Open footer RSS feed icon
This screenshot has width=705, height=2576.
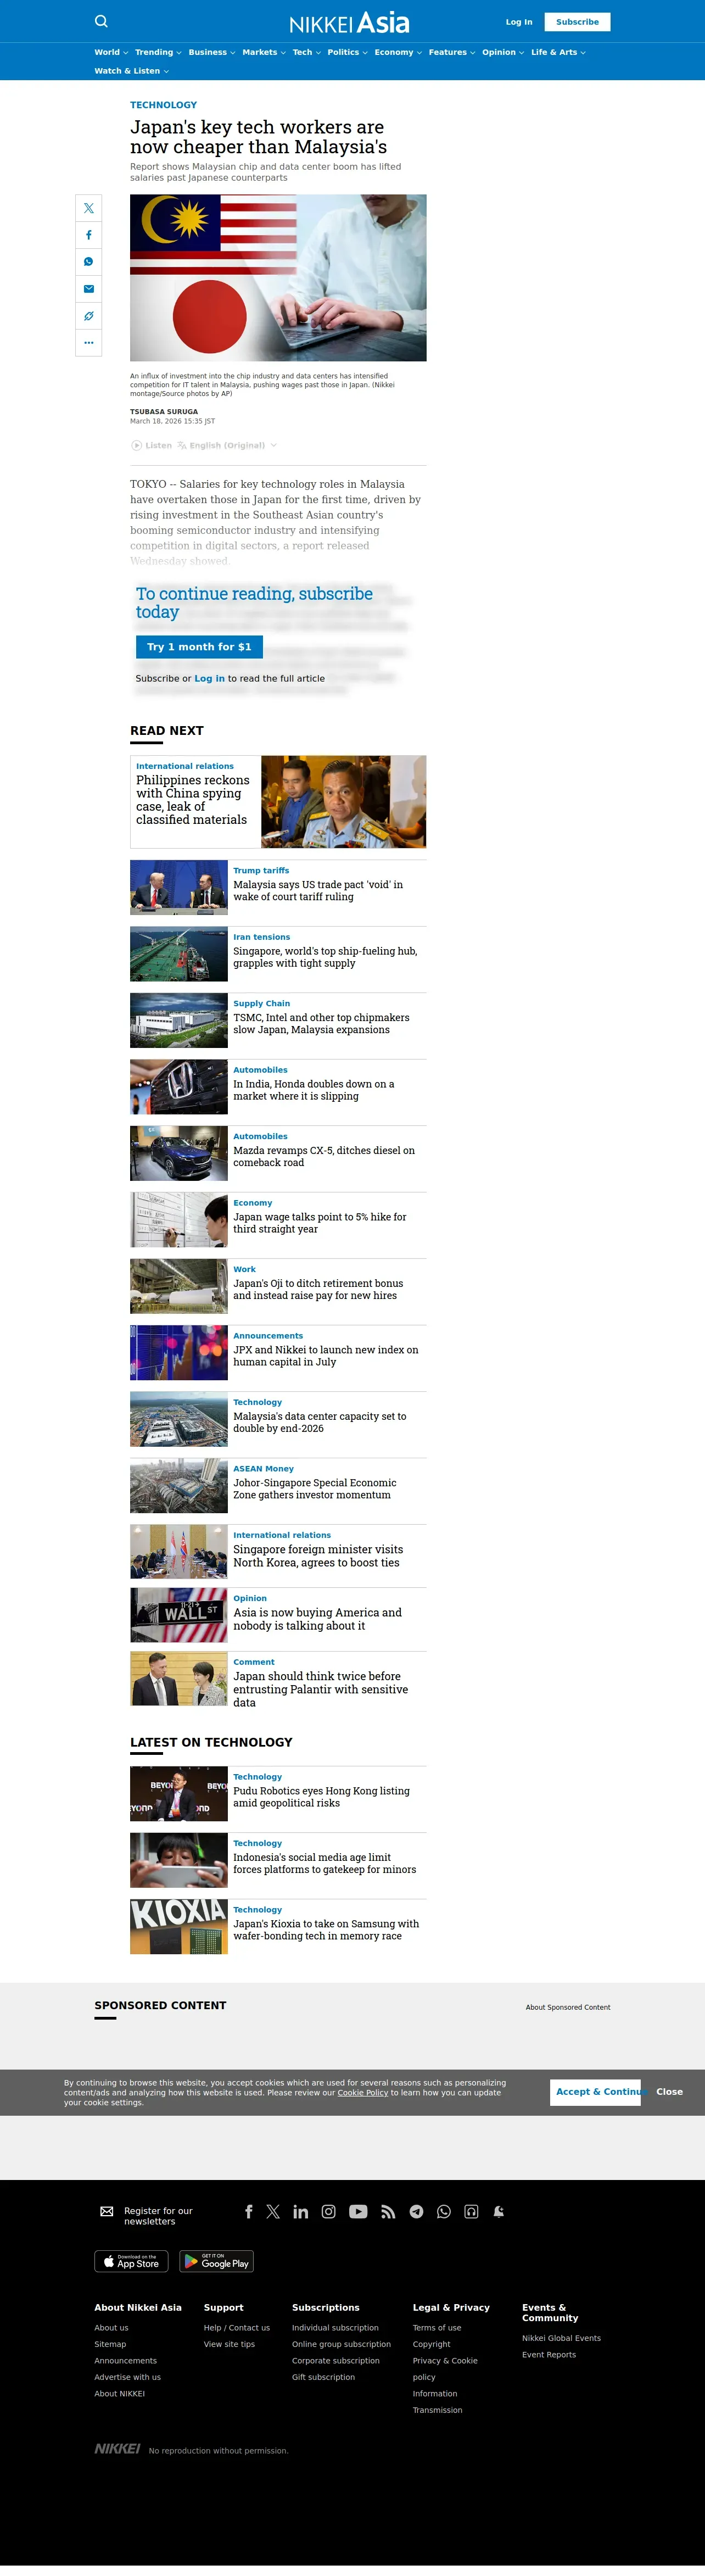tap(388, 2211)
